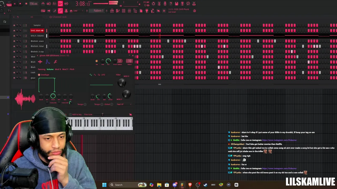Click the Channel rack title label
This screenshot has height=189, width=337.
pos(60,17)
